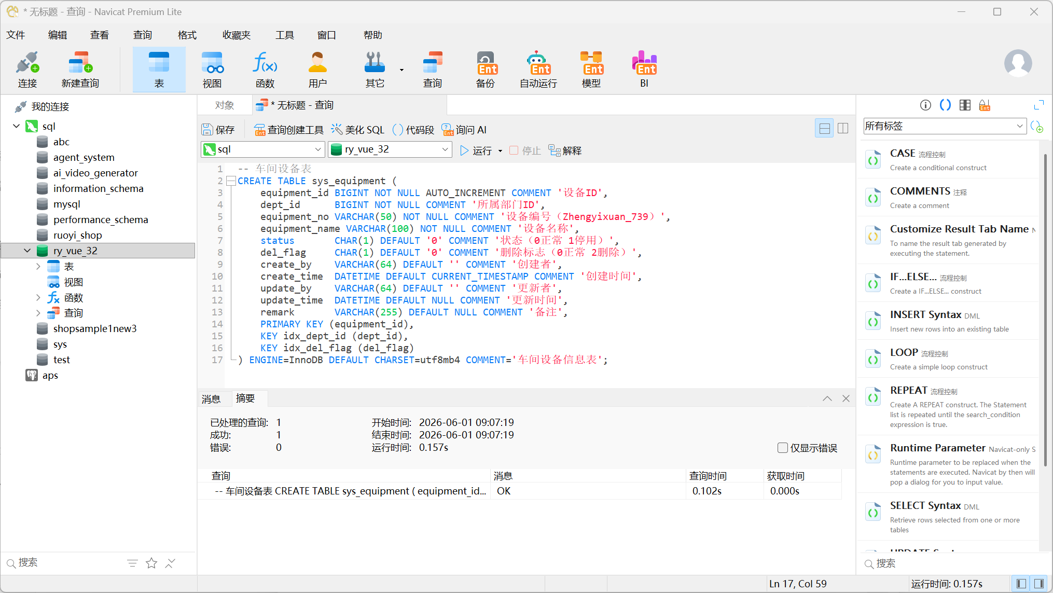Toggle vertical split editor layout
This screenshot has height=593, width=1053.
click(x=843, y=128)
